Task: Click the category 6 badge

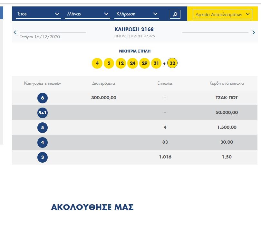Action: 43,98
